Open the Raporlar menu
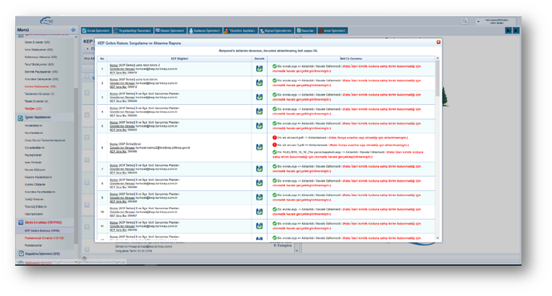552x296 pixels. point(308,30)
